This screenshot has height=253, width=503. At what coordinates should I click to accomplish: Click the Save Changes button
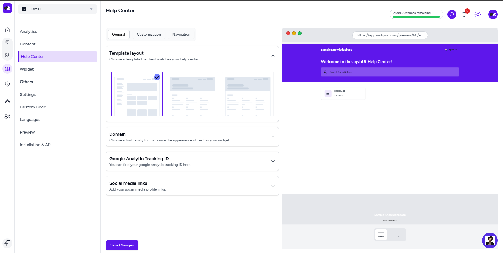[x=122, y=245]
